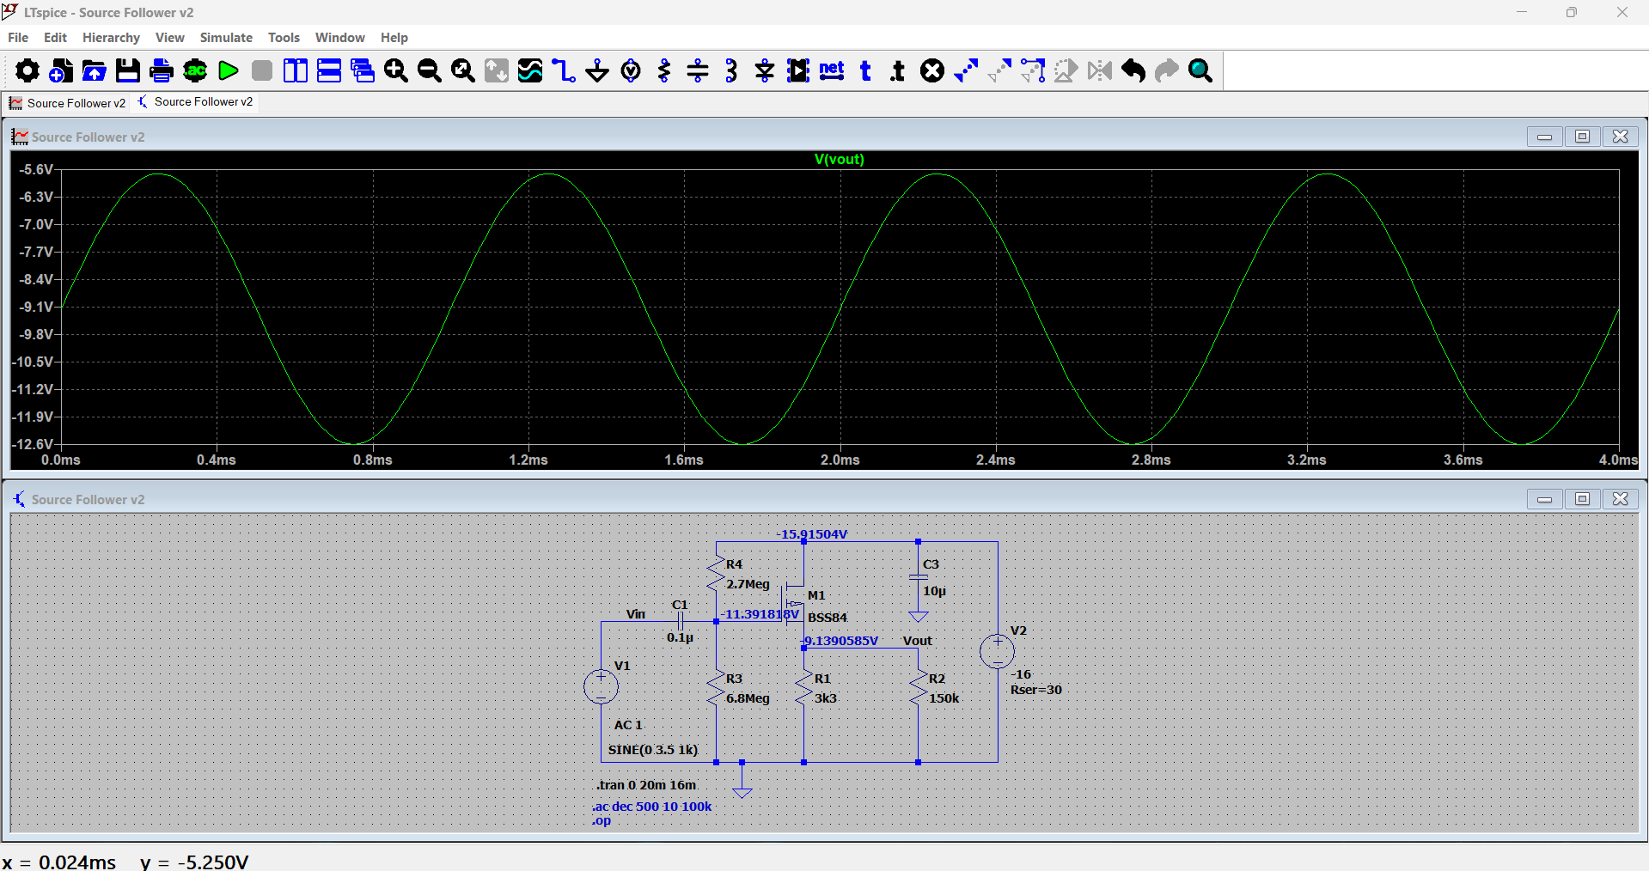Cascade windows using the toolbar icon
The width and height of the screenshot is (1649, 871).
pos(363,70)
